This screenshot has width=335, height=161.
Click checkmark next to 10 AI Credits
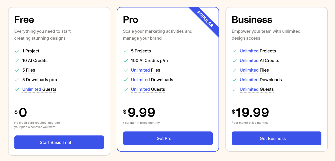pos(17,61)
